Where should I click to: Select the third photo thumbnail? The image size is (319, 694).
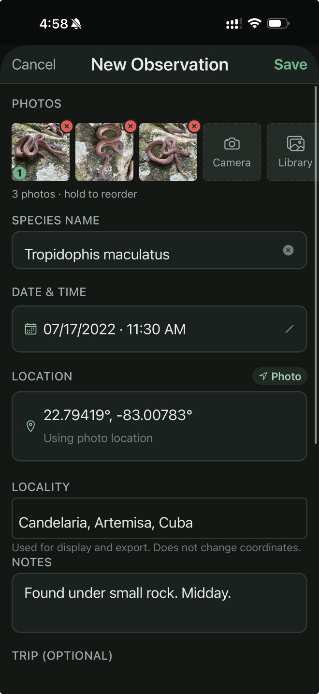click(x=168, y=153)
